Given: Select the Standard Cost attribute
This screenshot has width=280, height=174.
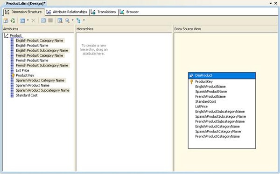Looking at the screenshot, I should tap(27, 95).
